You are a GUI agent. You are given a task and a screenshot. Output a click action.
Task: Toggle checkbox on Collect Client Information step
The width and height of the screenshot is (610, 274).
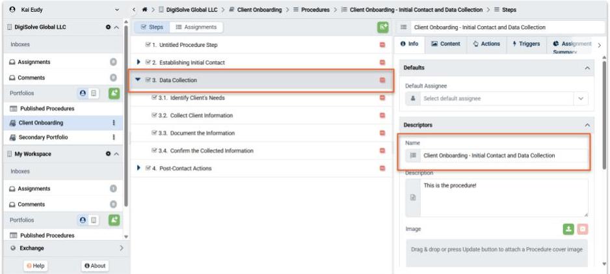click(154, 115)
